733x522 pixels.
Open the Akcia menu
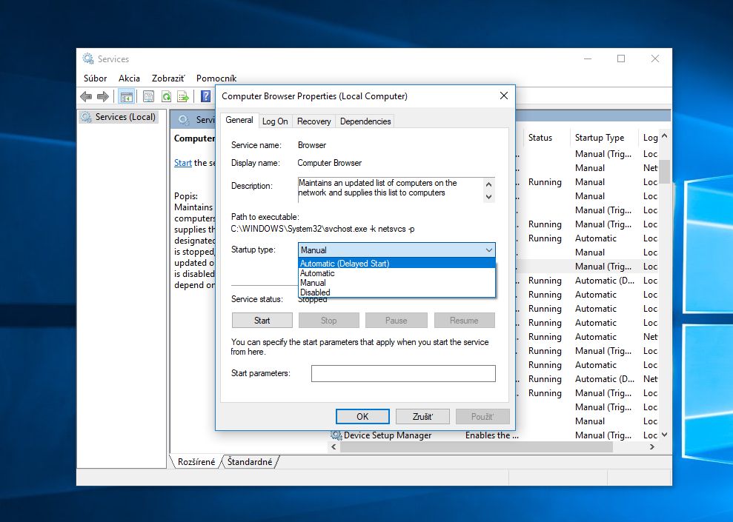point(129,78)
